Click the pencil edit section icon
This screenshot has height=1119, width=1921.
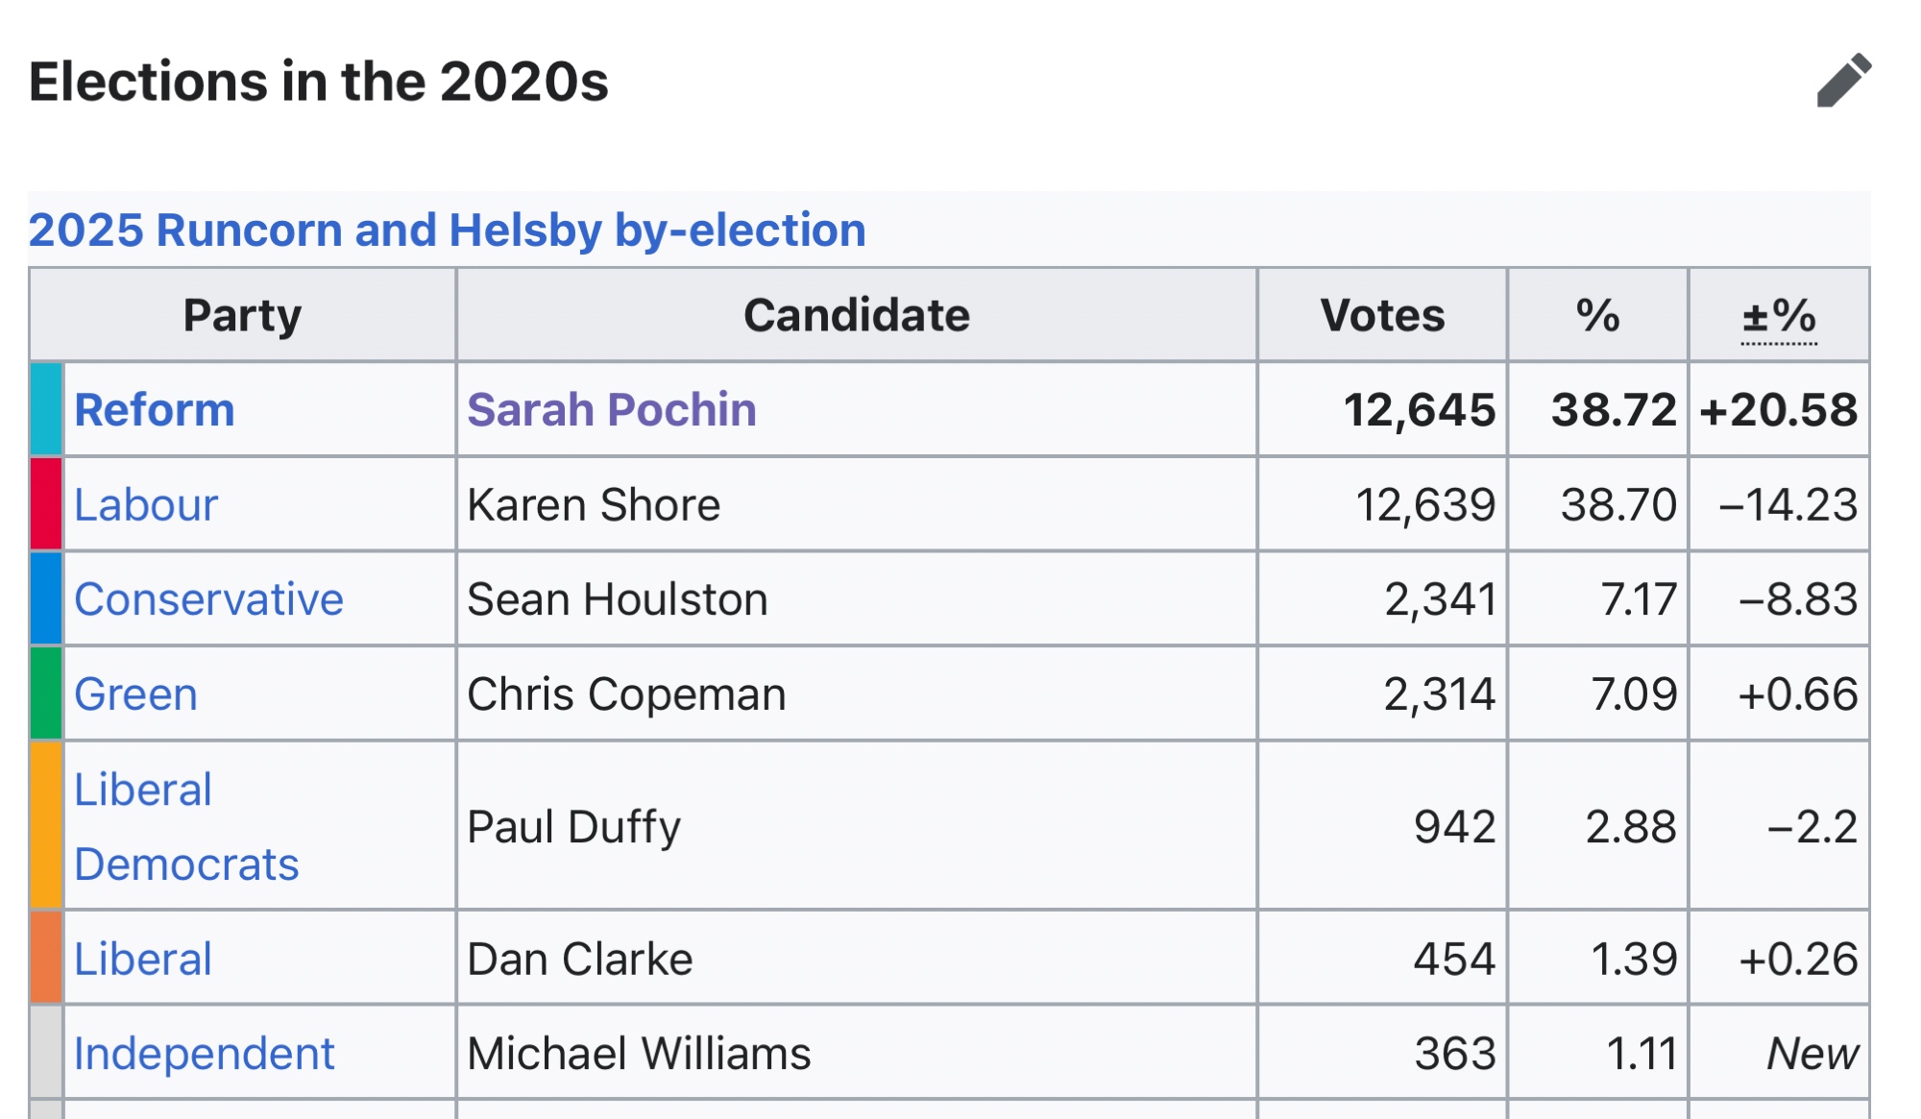click(1843, 81)
